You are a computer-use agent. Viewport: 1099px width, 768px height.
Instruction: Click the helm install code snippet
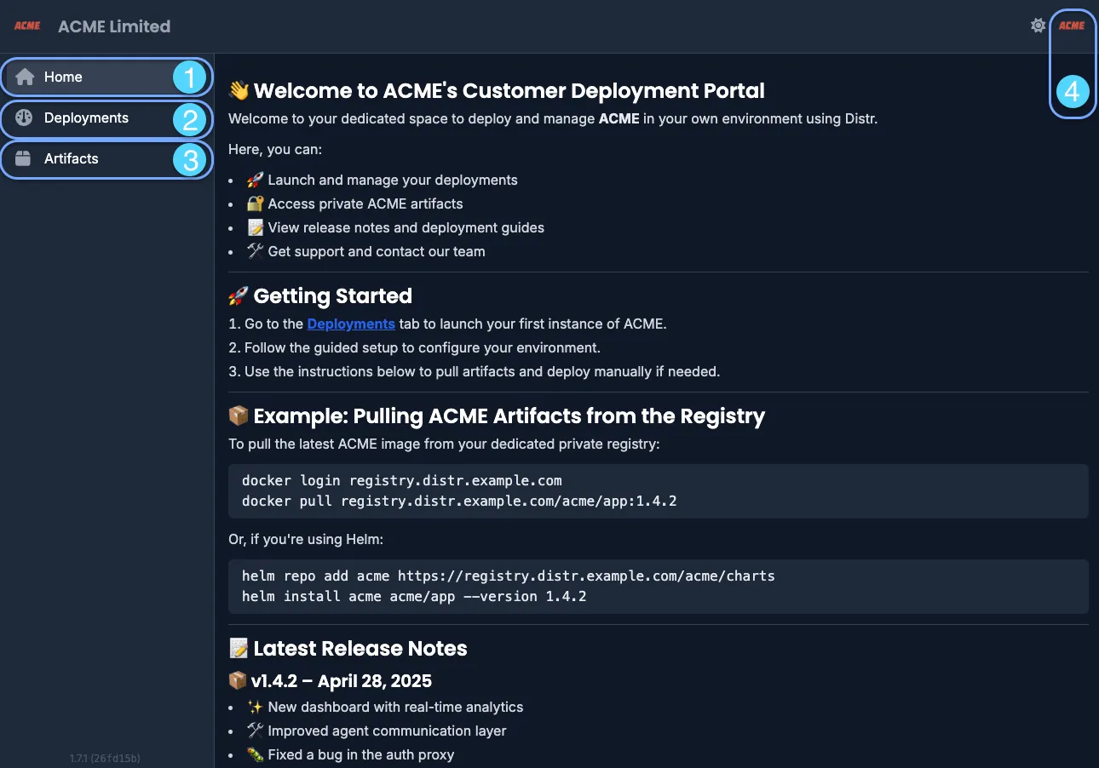(414, 596)
